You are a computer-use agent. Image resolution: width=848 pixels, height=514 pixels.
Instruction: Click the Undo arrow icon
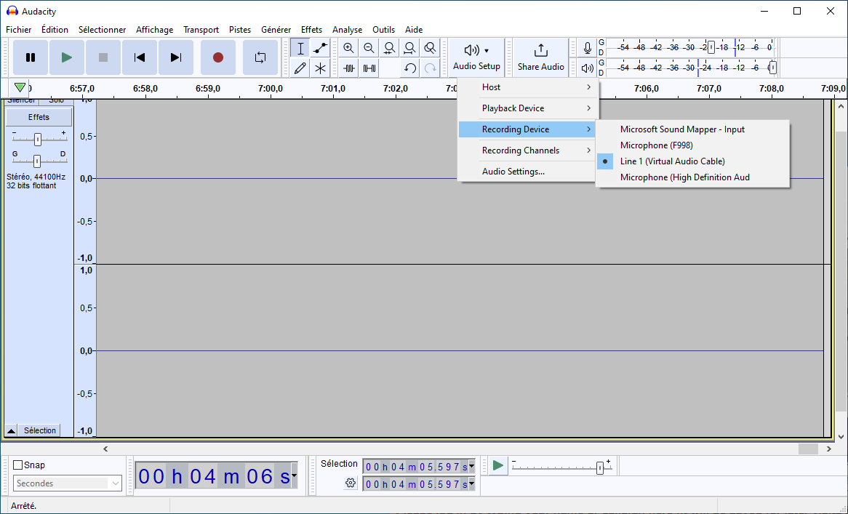(x=410, y=68)
